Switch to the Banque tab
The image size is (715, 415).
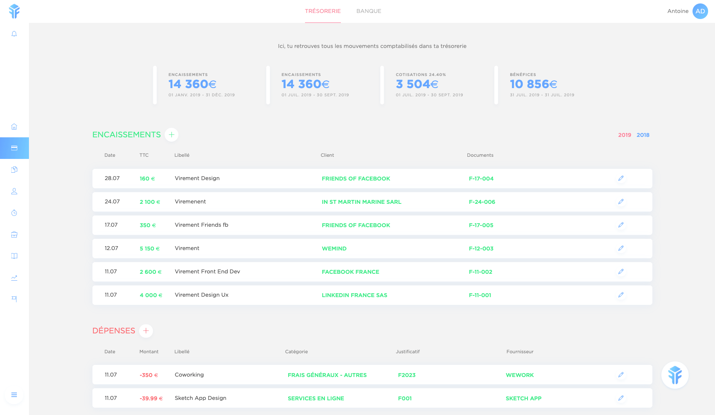tap(369, 11)
